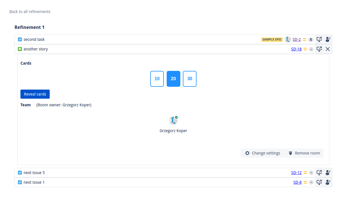Click the task type icon beside next issue 1

[20, 182]
